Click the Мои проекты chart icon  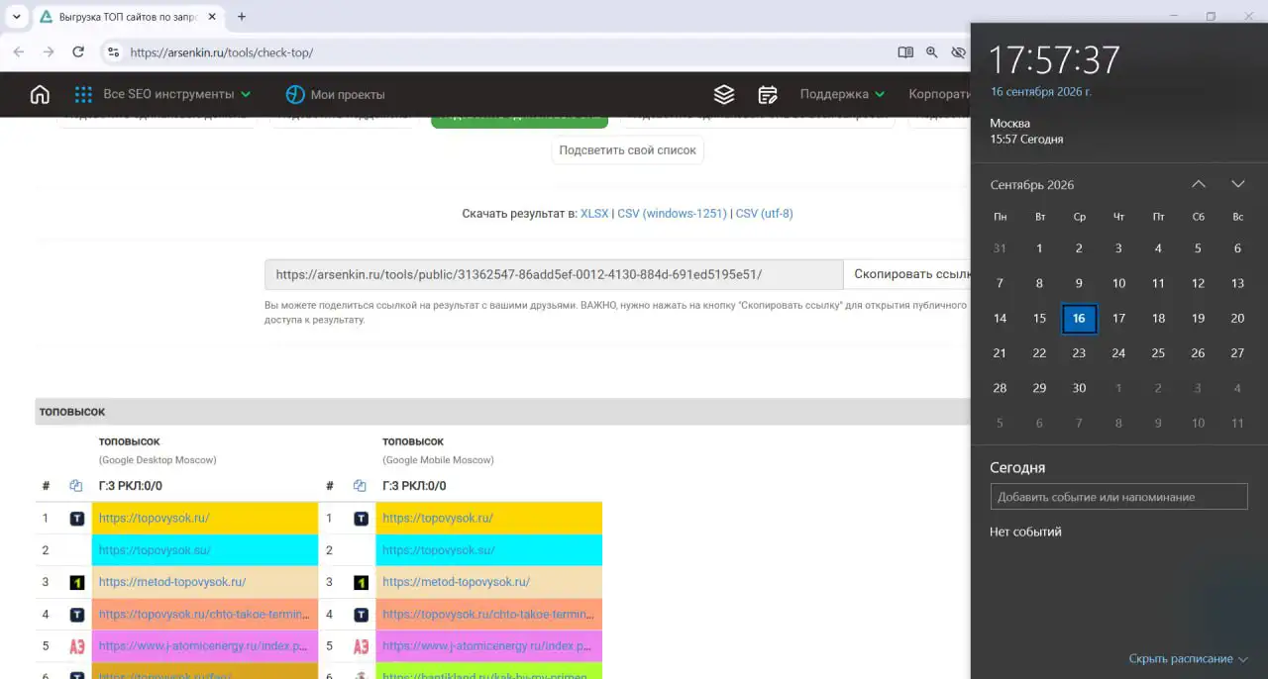point(295,95)
